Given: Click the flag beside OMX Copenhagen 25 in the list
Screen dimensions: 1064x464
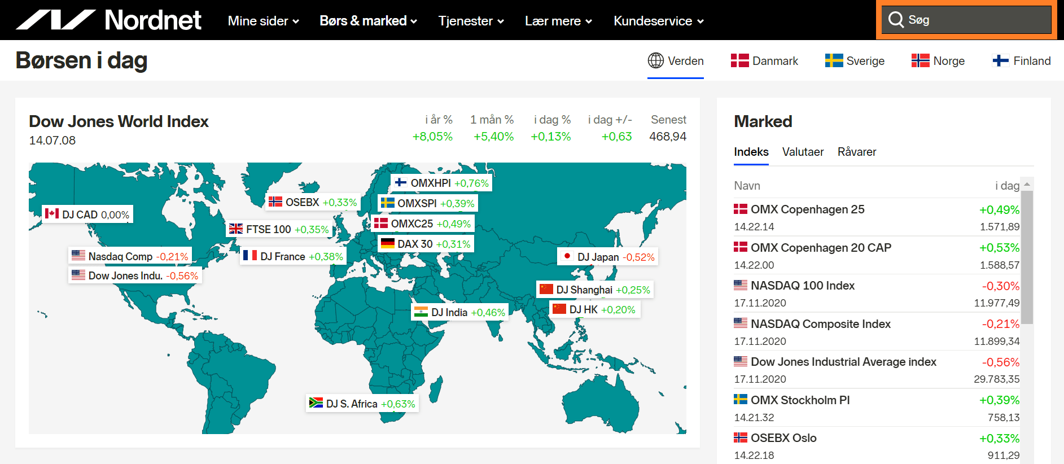Looking at the screenshot, I should [741, 209].
